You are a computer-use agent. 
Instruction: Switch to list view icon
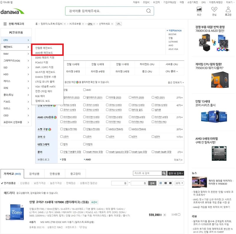(161, 183)
